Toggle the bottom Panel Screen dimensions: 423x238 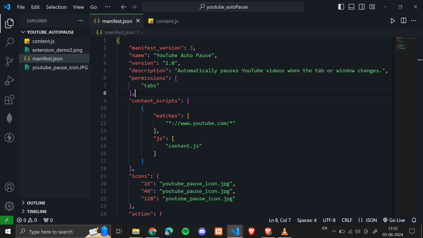tap(351, 7)
